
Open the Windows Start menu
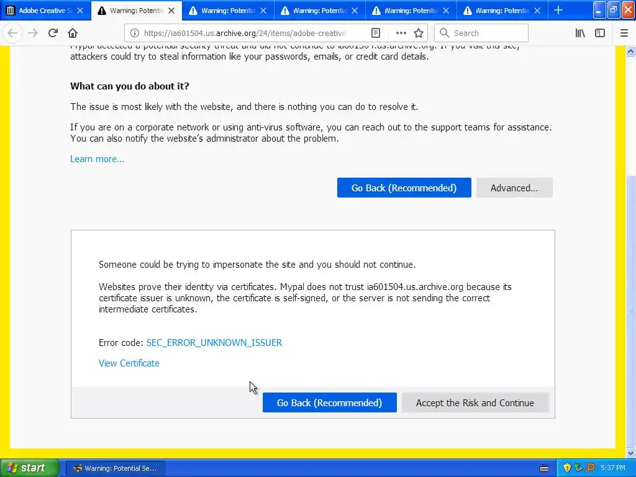pos(29,468)
